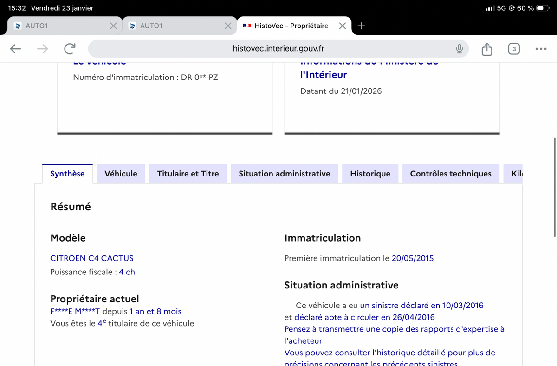View the Historique tab
The image size is (557, 366).
tap(370, 173)
